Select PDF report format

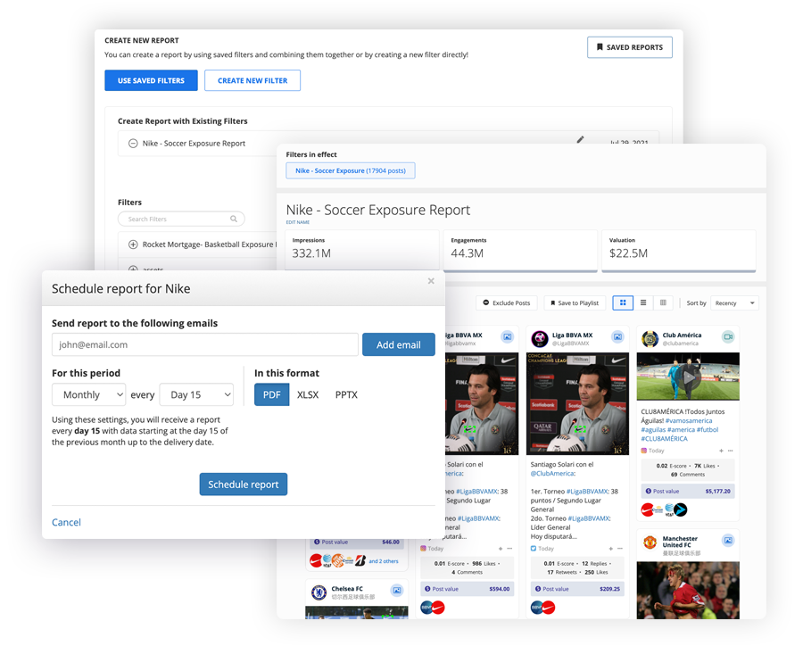click(x=271, y=394)
